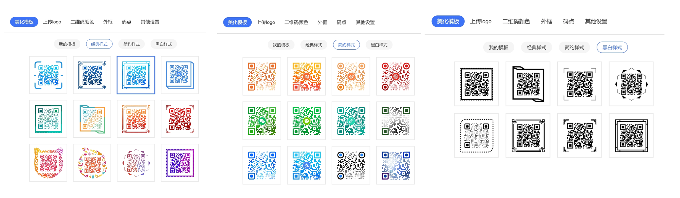Screen dimensions: 680x198
Task: Select the red QR template with fingerprint logo
Action: [x=395, y=76]
